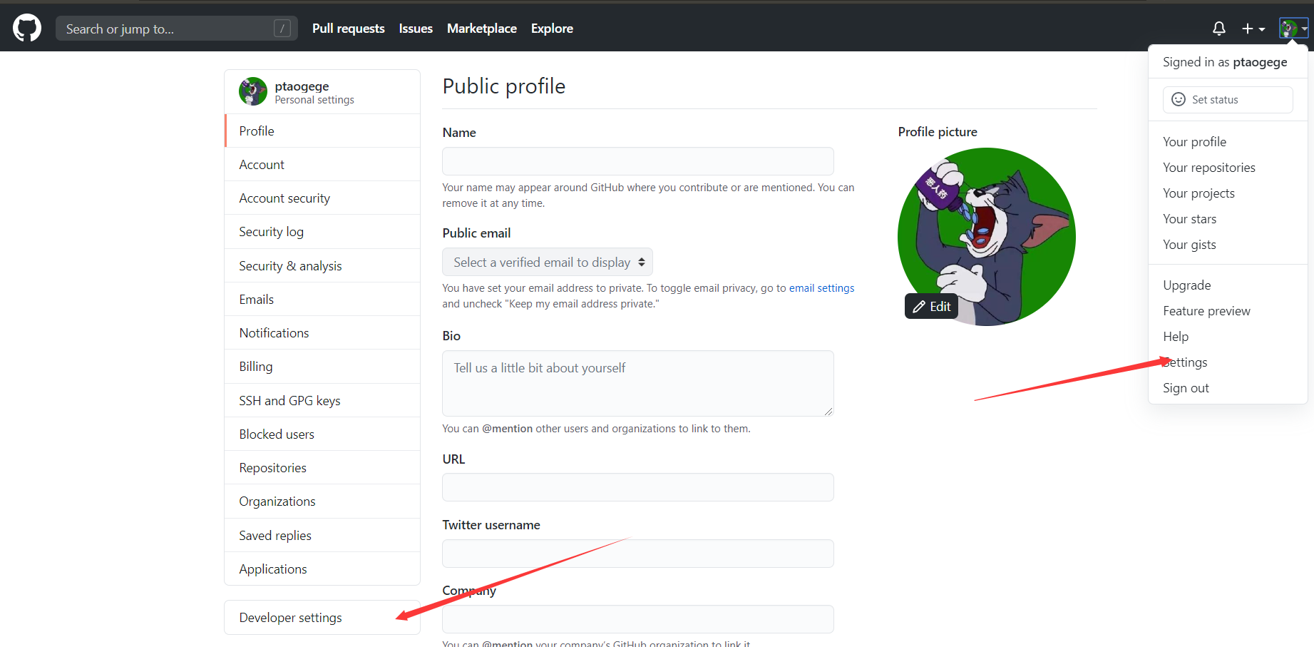Open Security log in sidebar
The width and height of the screenshot is (1314, 647).
click(322, 232)
